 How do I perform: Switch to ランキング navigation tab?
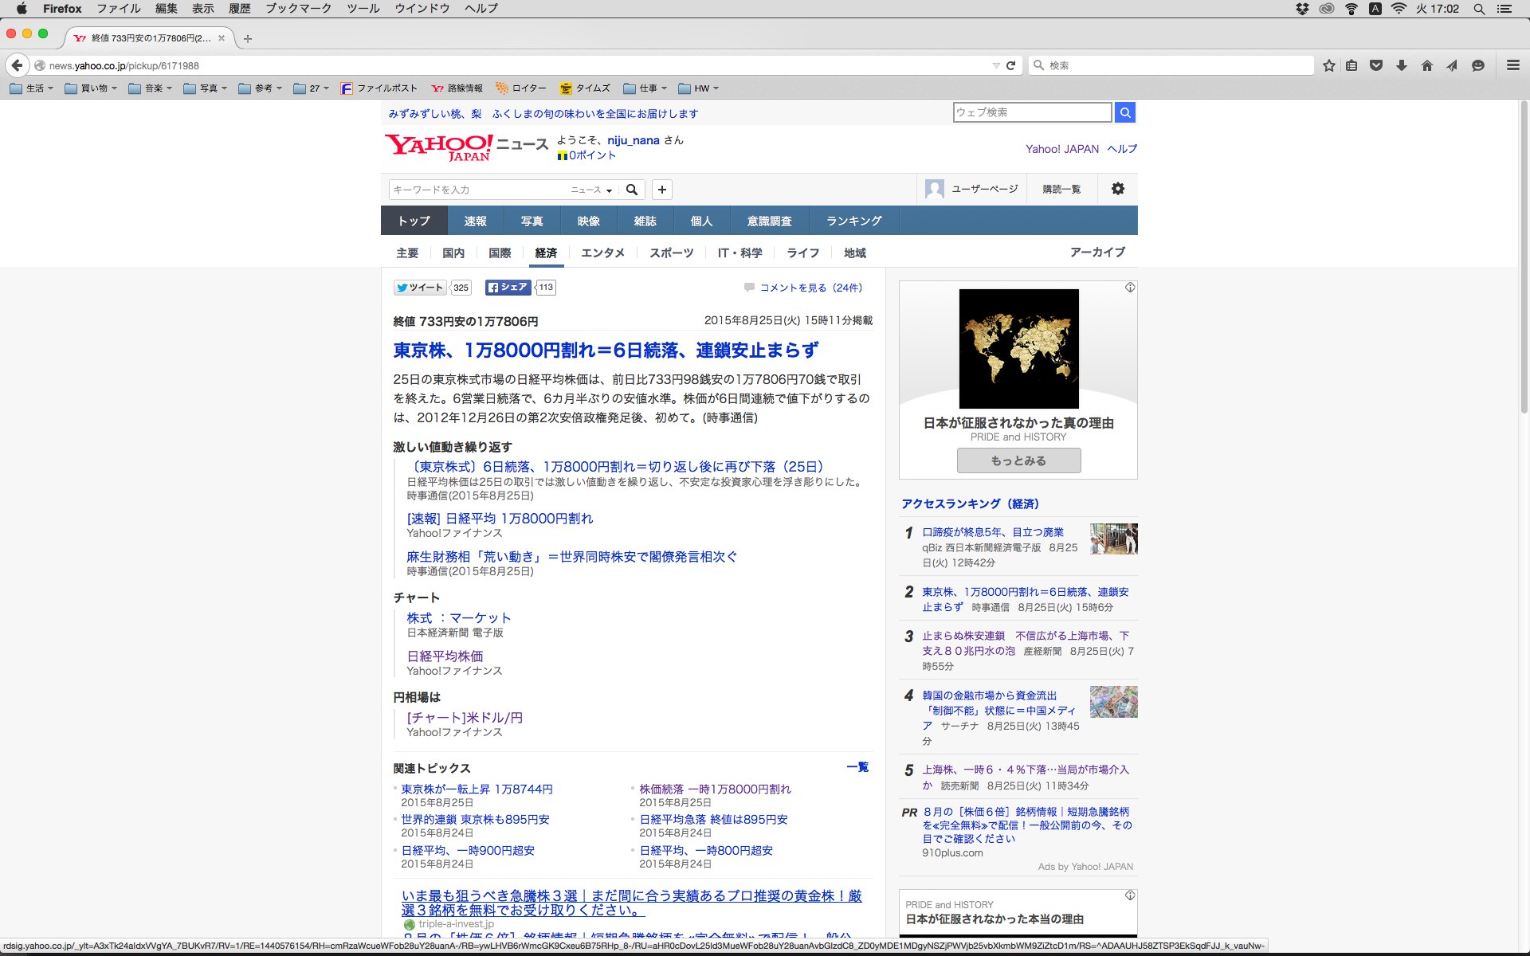click(x=853, y=221)
